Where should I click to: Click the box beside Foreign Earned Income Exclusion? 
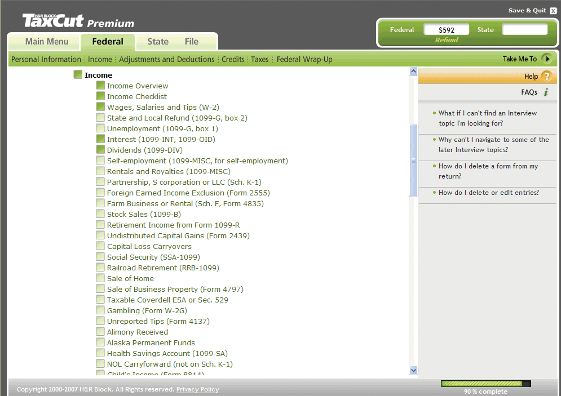coord(100,192)
